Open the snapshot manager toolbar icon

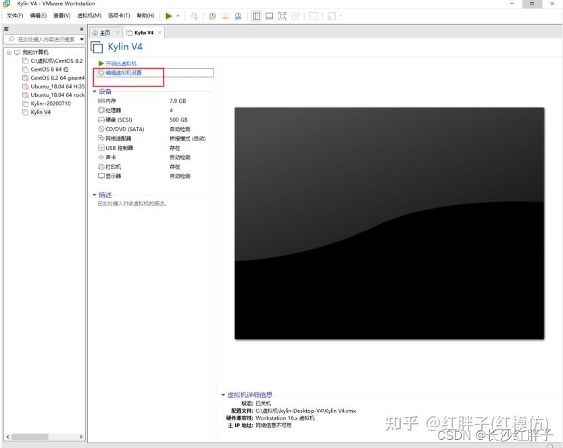coord(239,16)
